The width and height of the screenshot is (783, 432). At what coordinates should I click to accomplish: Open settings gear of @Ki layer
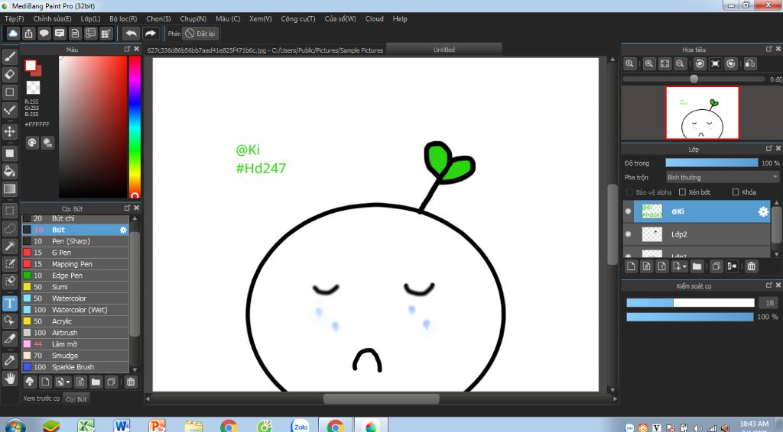click(763, 211)
